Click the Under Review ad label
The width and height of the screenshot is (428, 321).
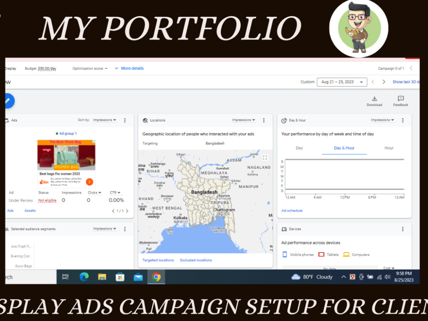21,200
